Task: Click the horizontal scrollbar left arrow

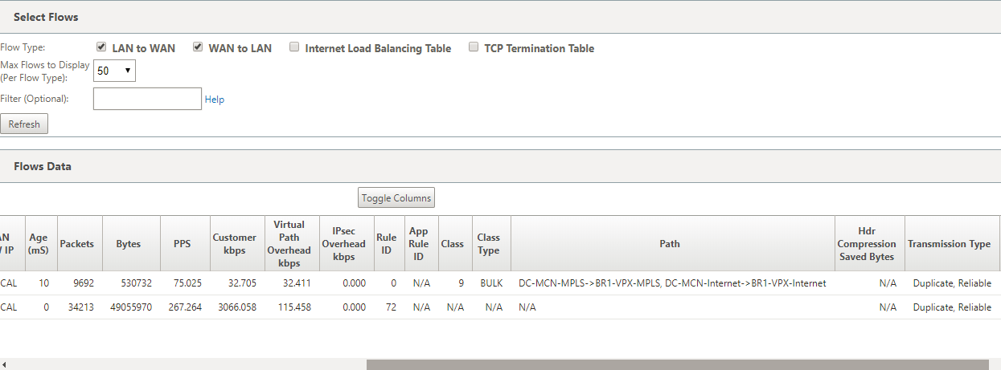Action: click(5, 364)
